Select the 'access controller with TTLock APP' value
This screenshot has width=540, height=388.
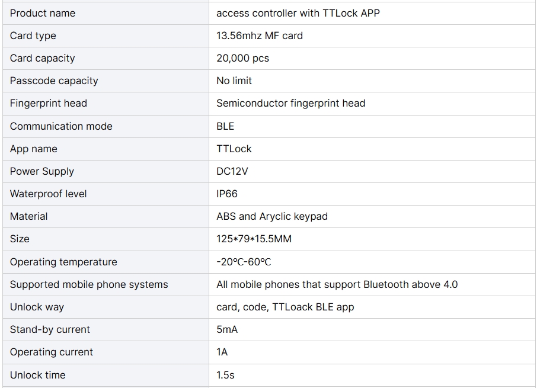pos(298,13)
